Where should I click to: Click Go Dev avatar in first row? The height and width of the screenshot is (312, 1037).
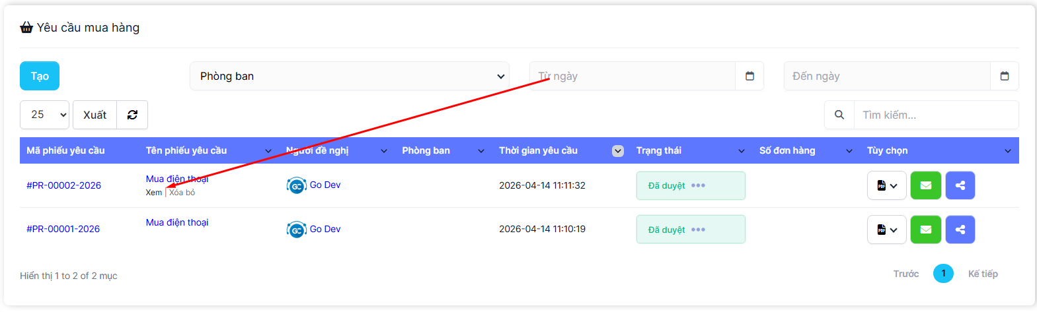[296, 185]
